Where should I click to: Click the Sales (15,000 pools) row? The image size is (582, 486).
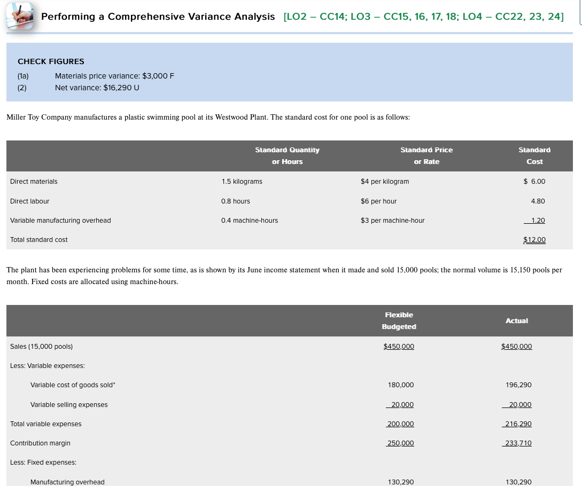(x=41, y=347)
